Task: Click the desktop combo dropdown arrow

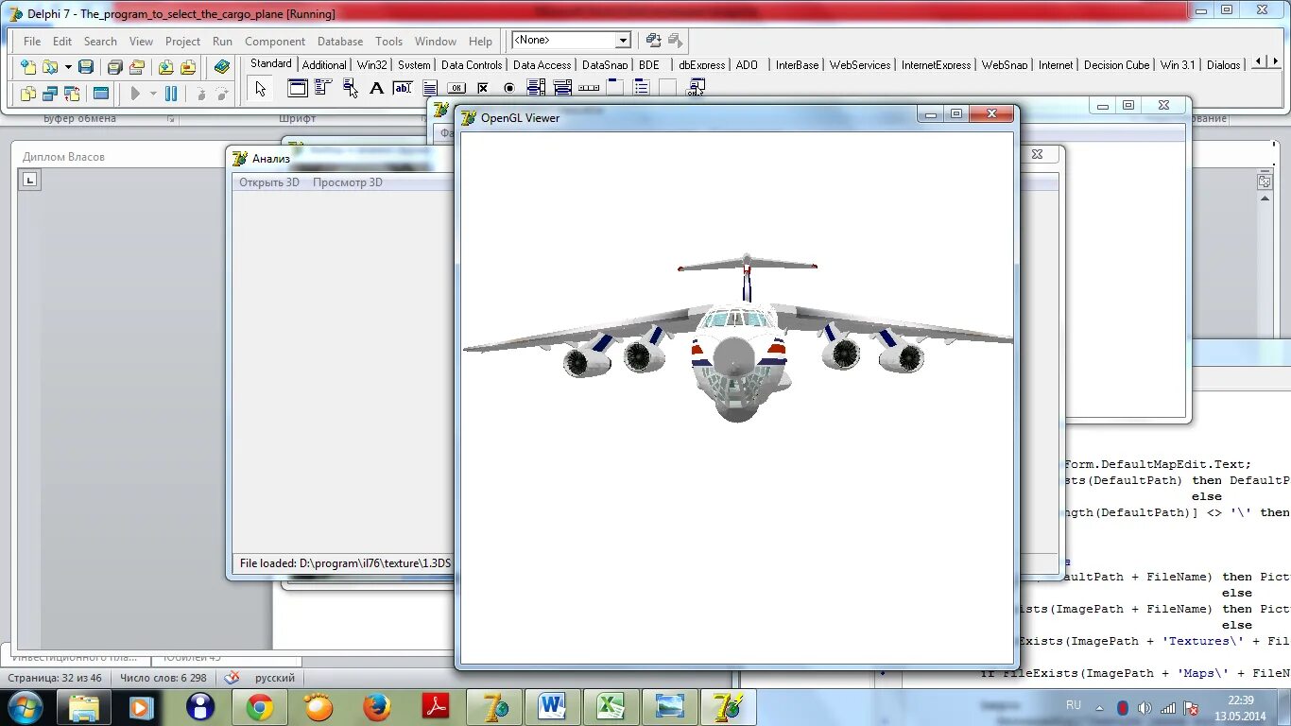Action: click(x=623, y=40)
